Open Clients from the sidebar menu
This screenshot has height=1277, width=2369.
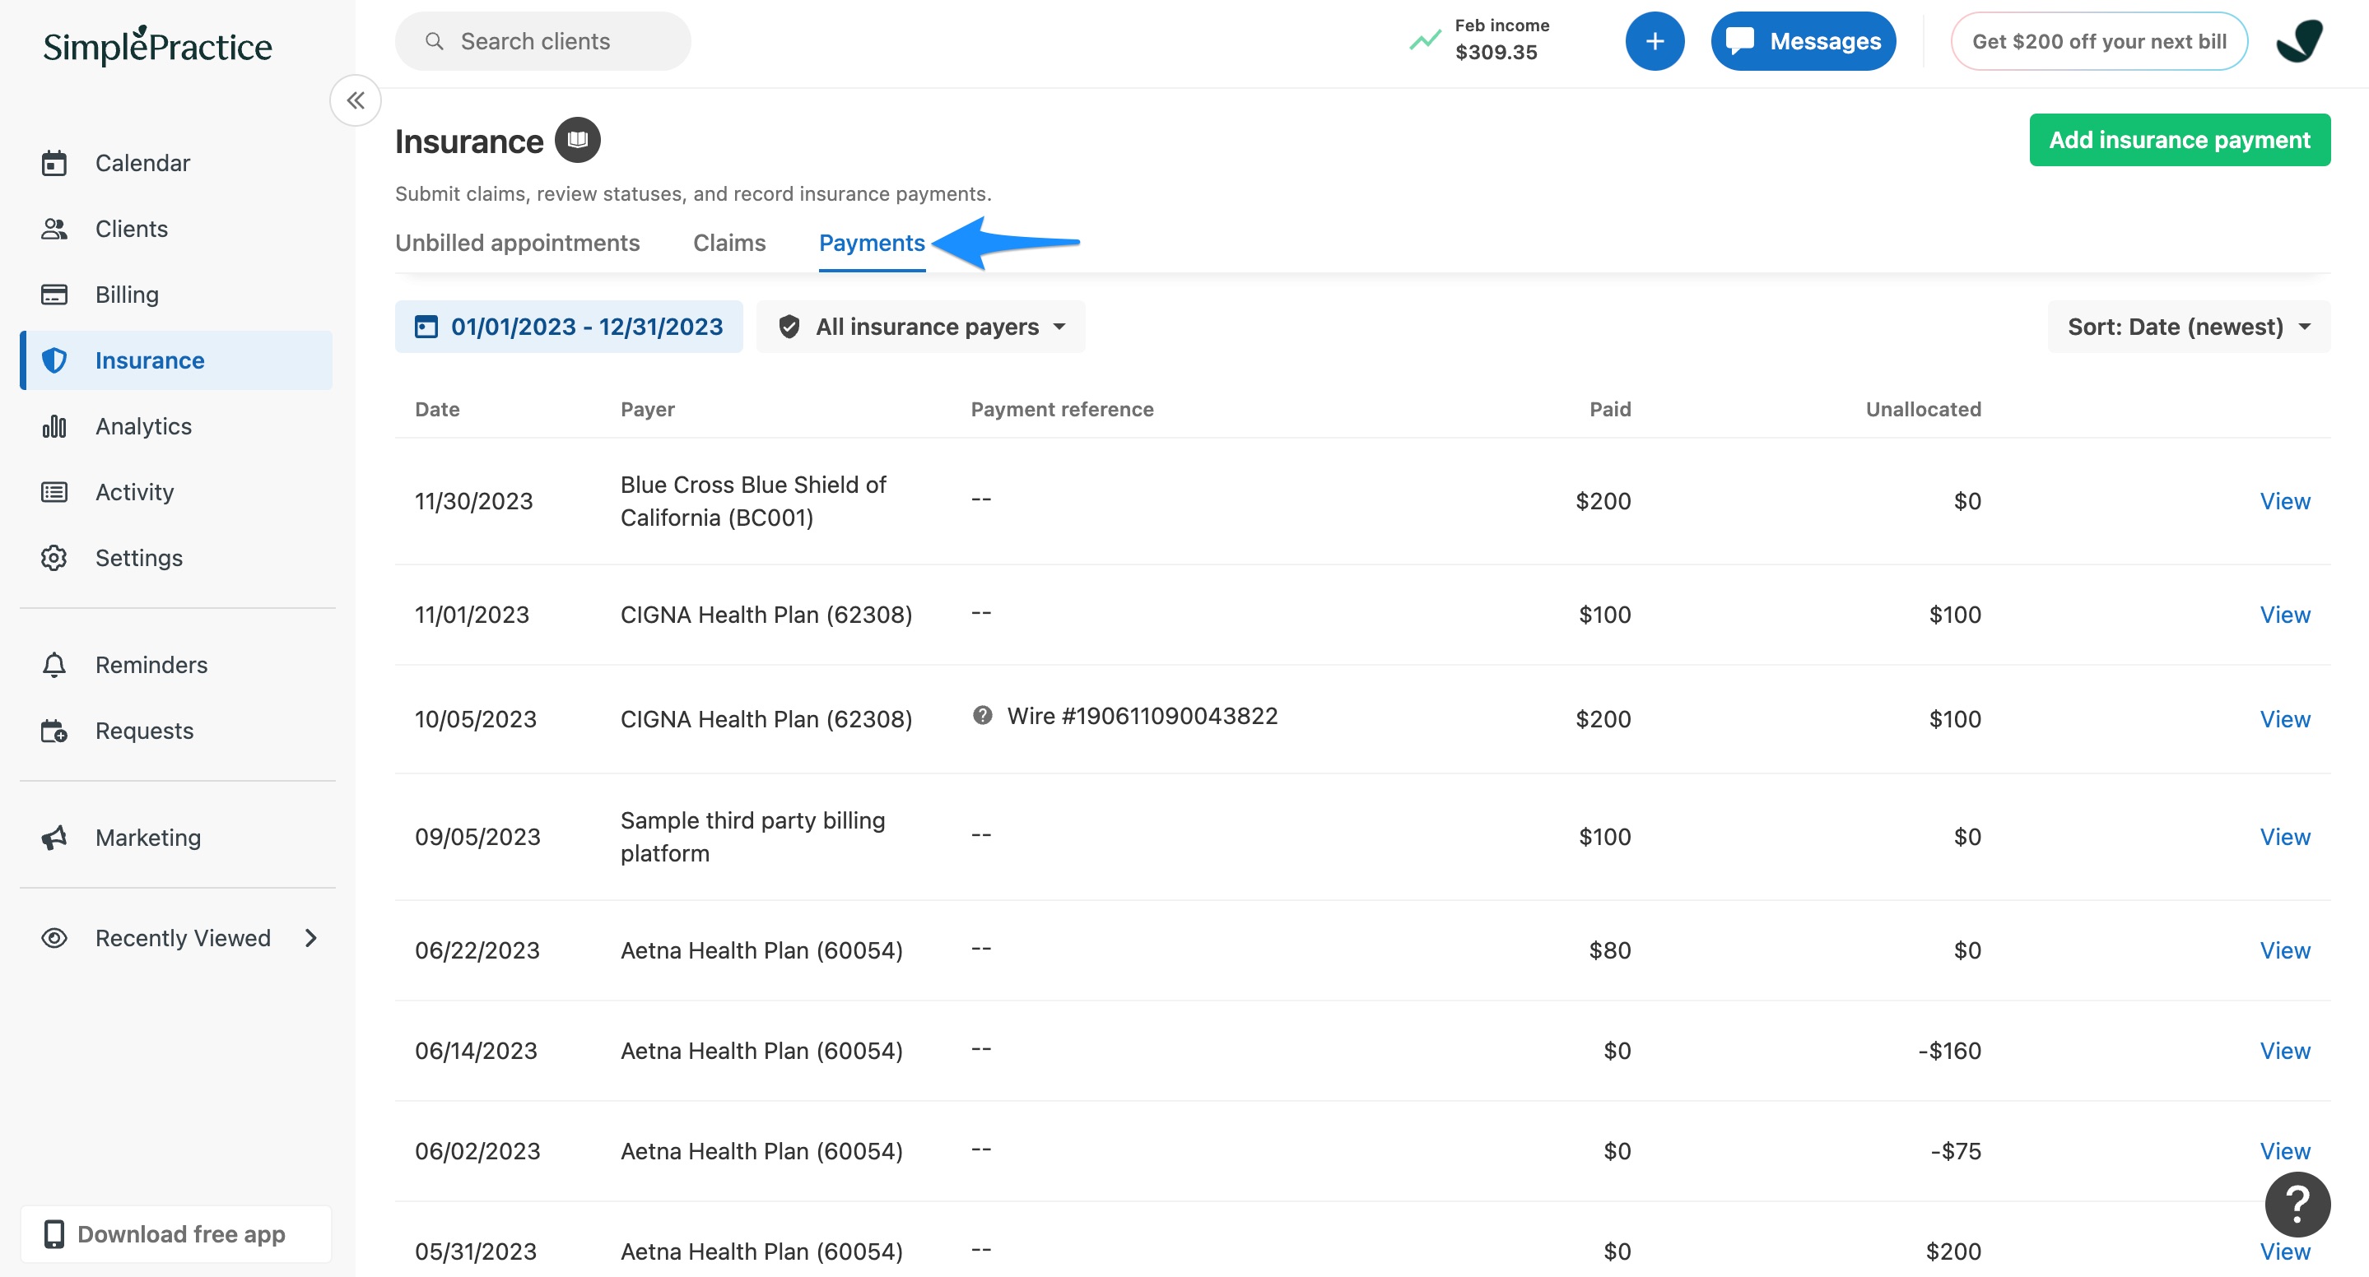(177, 229)
